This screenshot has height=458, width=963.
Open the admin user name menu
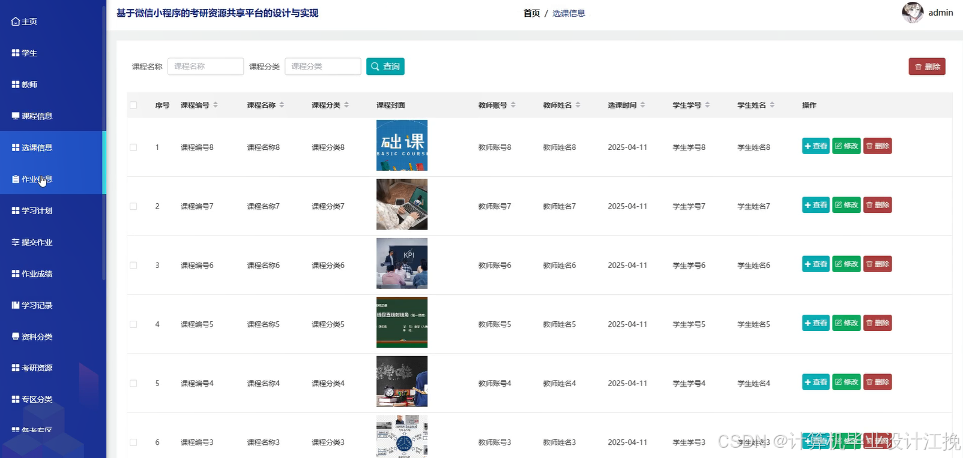coord(940,13)
